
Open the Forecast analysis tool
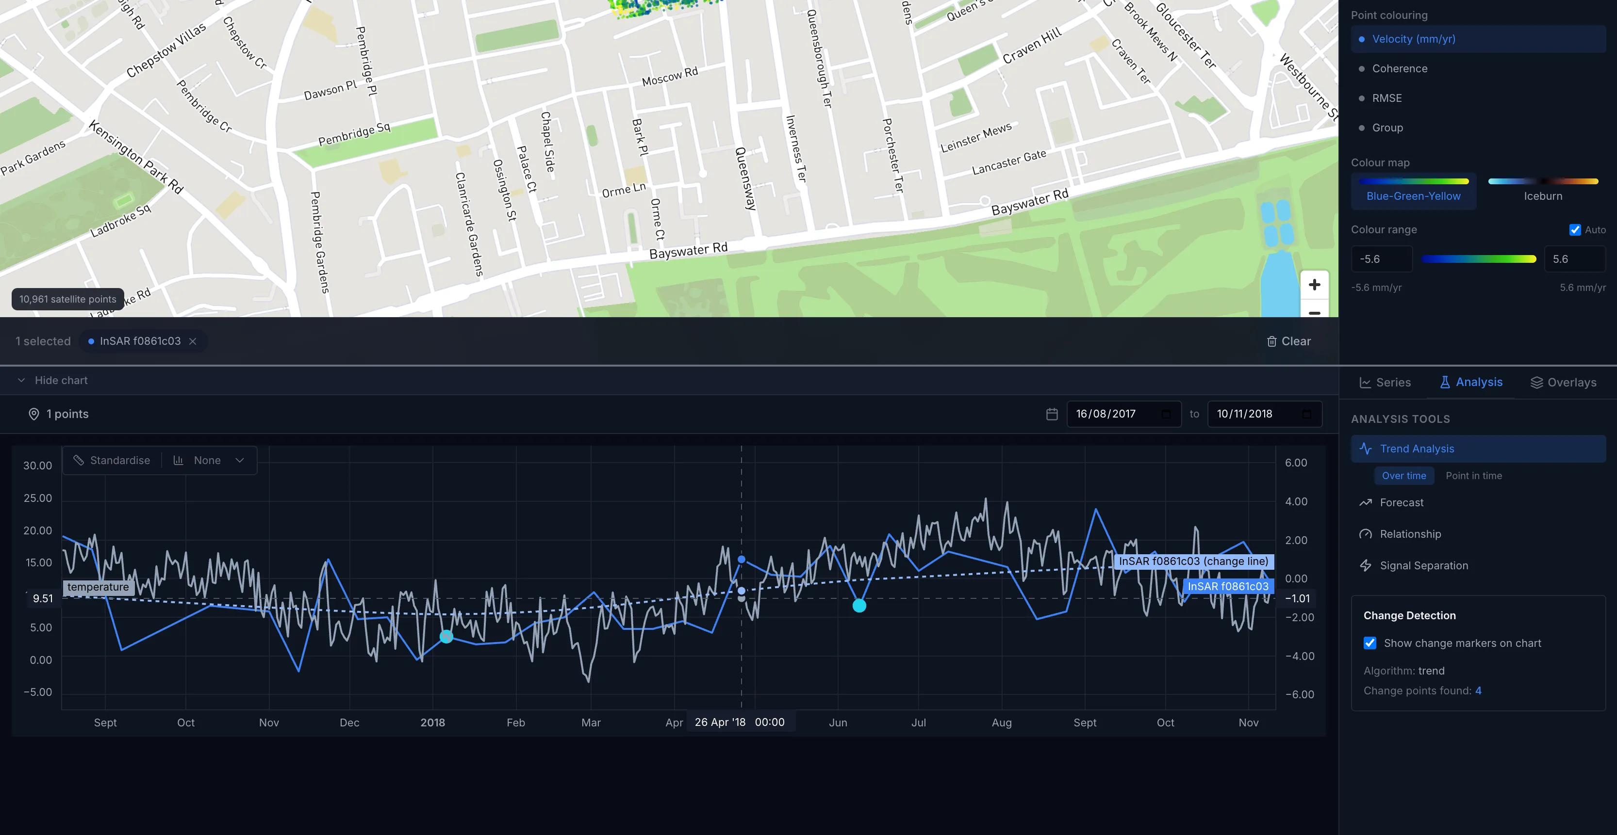coord(1478,502)
